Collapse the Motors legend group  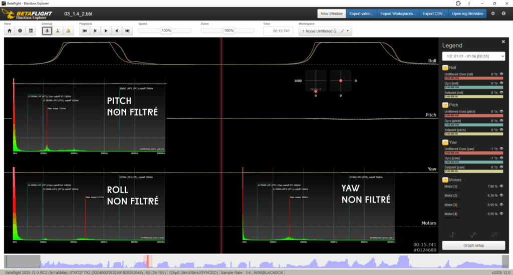coord(445,179)
